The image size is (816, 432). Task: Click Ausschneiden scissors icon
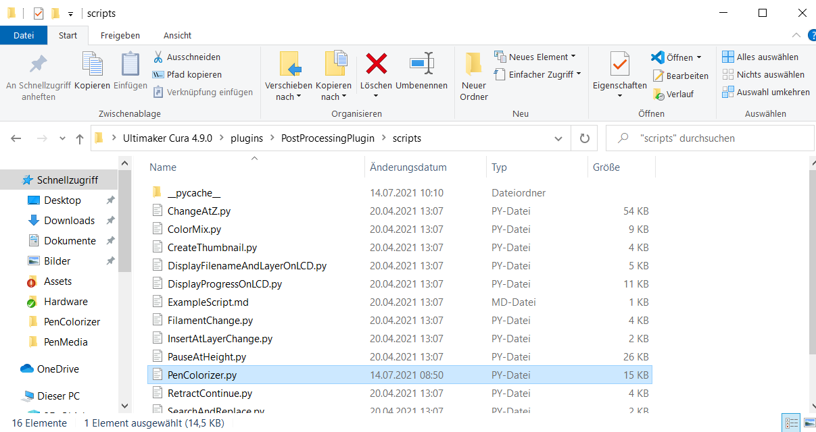click(158, 57)
